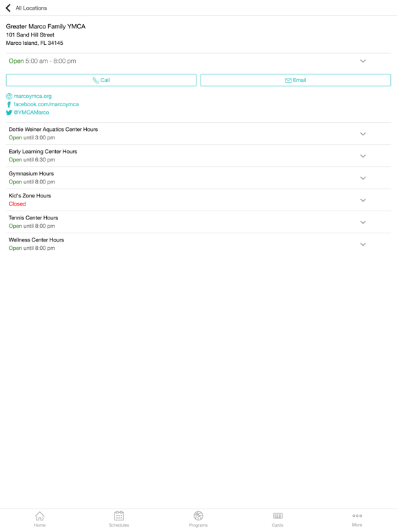Expand Tennis Center Hours chevron
Screen dimensions: 397x530
pos(363,222)
